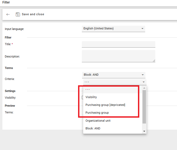Open the Input language dropdown
Viewport: 177px width, 150px height.
113,29
